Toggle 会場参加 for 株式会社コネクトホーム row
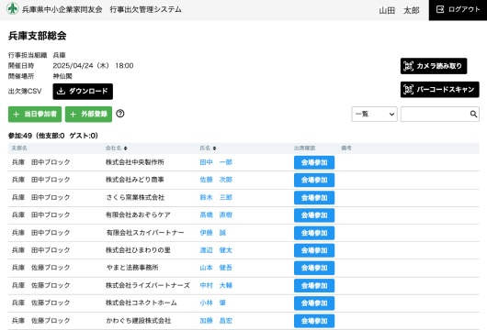The image size is (487, 330). pyautogui.click(x=314, y=303)
